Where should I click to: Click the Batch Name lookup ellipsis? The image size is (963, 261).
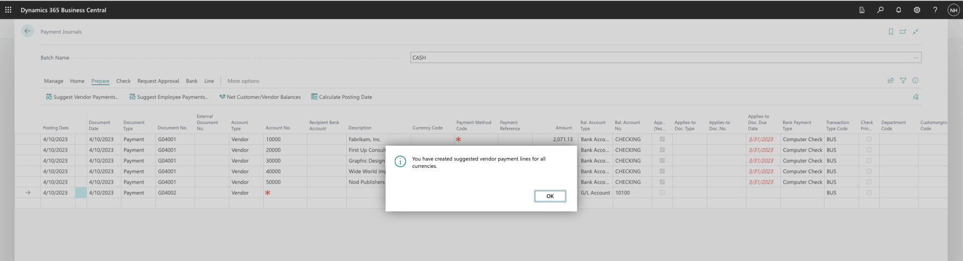pyautogui.click(x=916, y=58)
